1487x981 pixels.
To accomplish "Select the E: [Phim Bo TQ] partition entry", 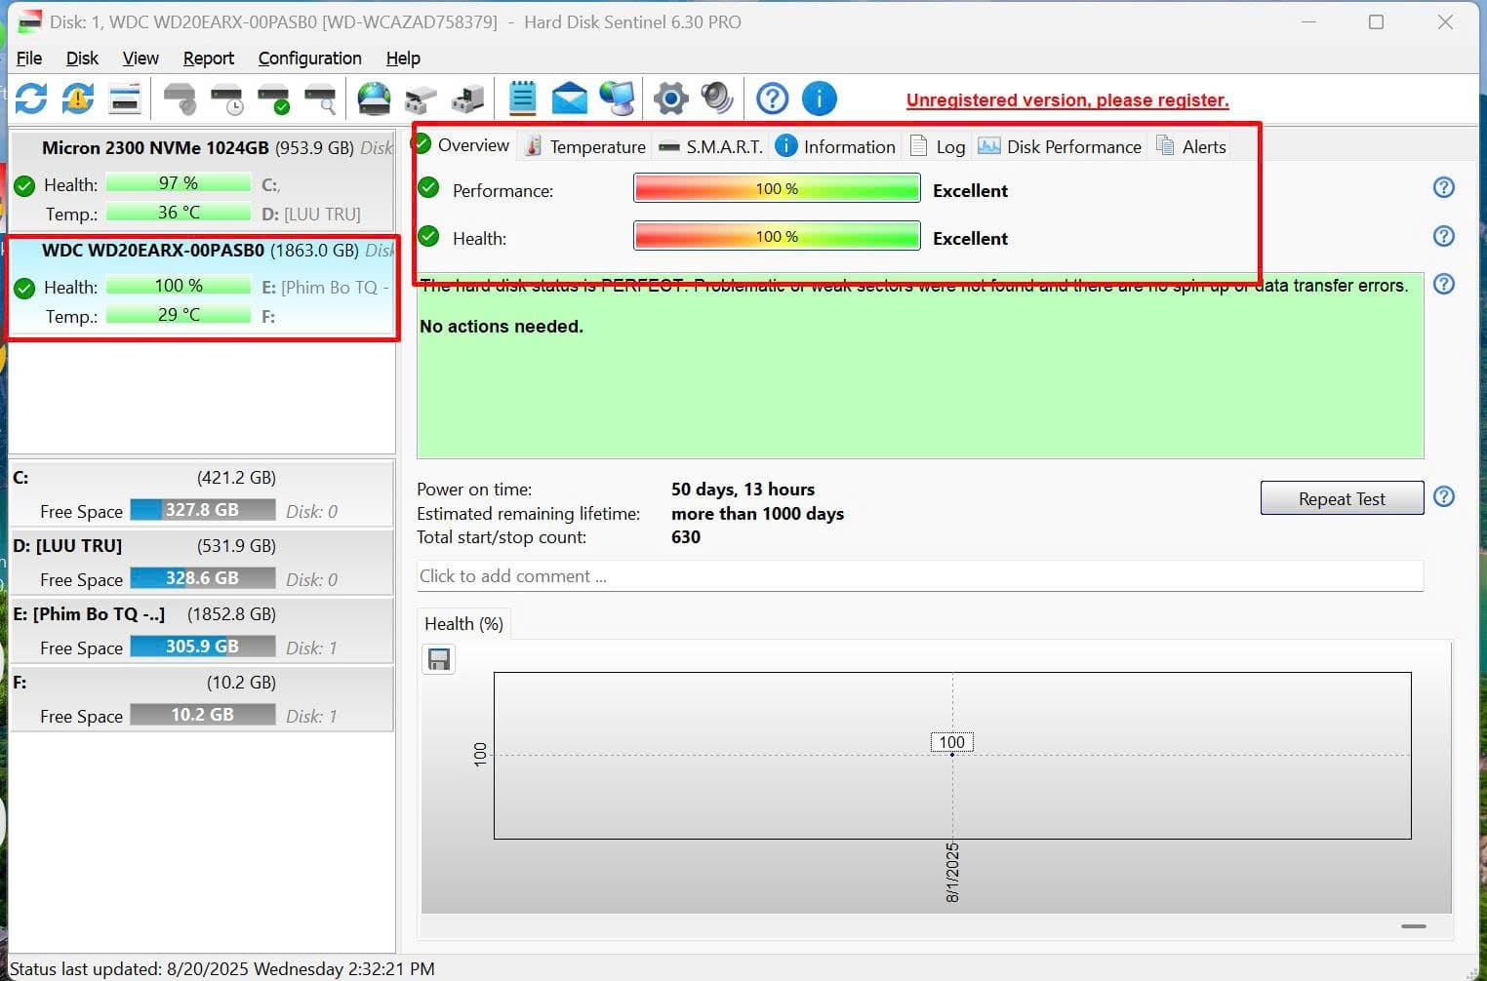I will point(202,631).
